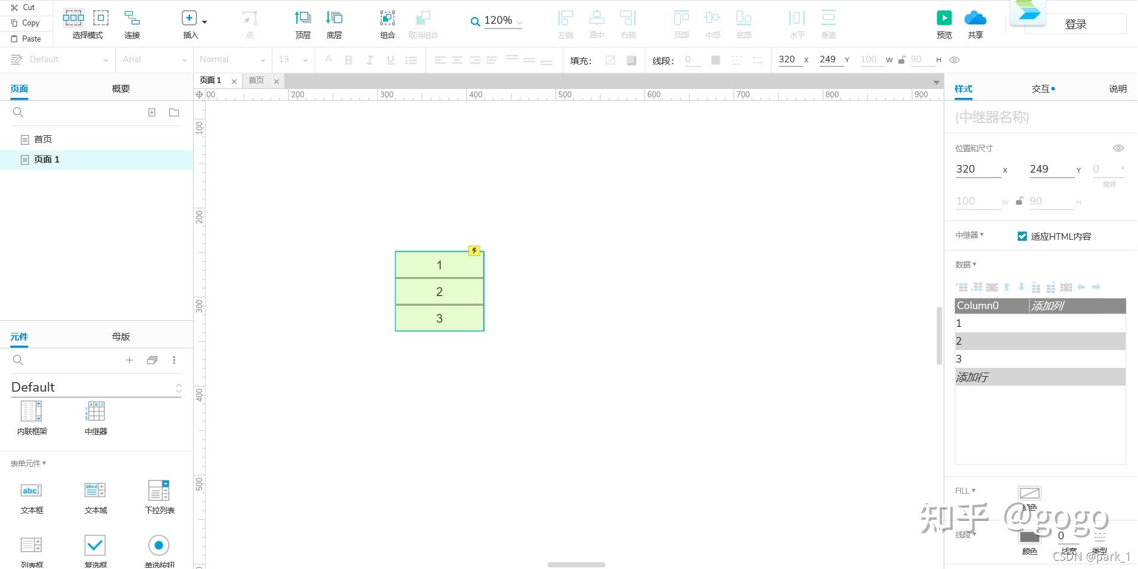Switch to the 概要 outline tab
Viewport: 1138px width, 569px height.
coord(121,88)
